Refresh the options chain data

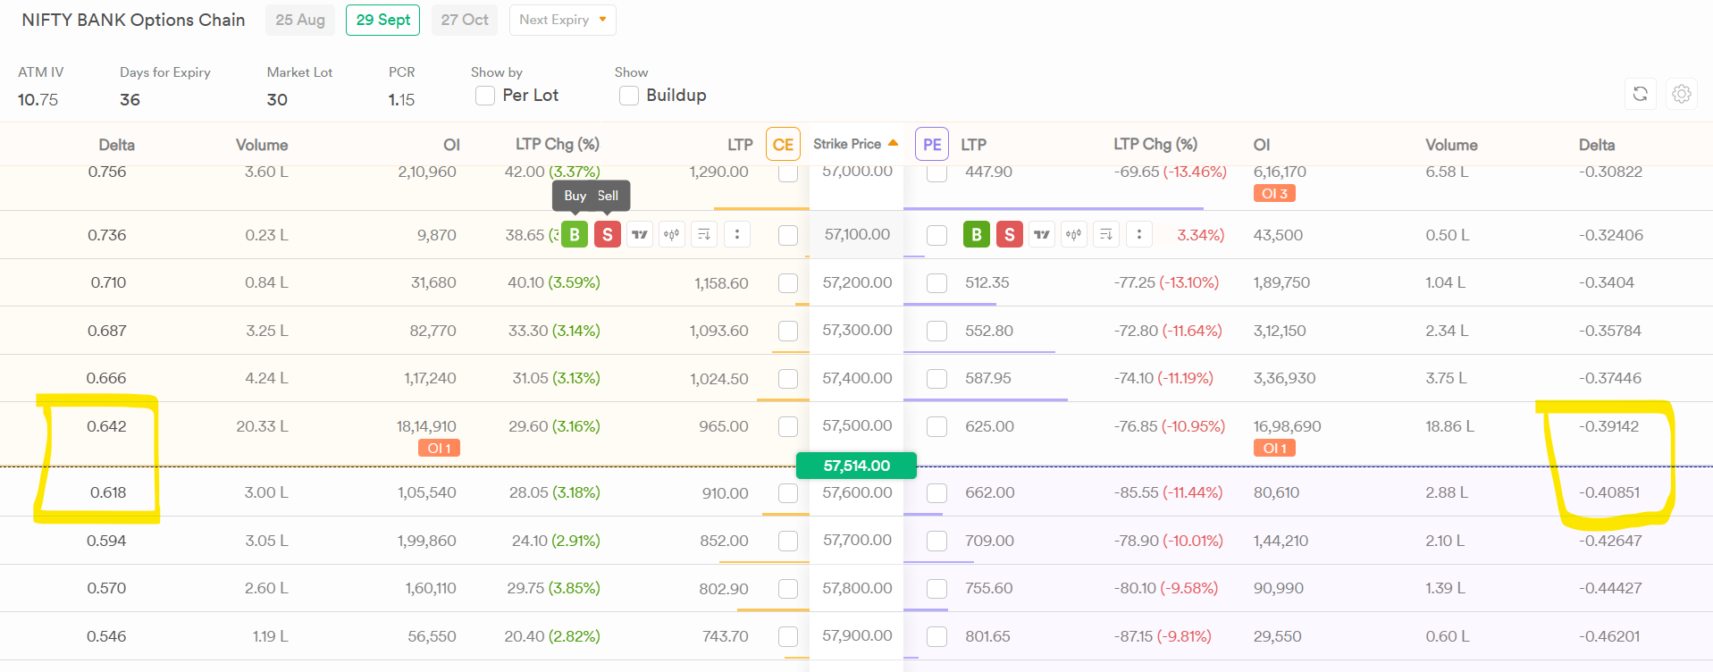tap(1641, 94)
